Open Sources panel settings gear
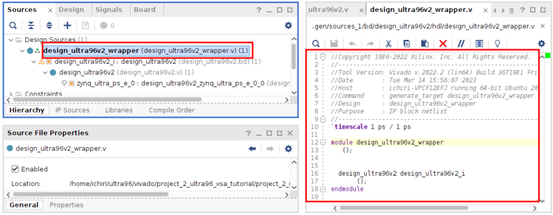This screenshot has width=553, height=215. coord(288,25)
